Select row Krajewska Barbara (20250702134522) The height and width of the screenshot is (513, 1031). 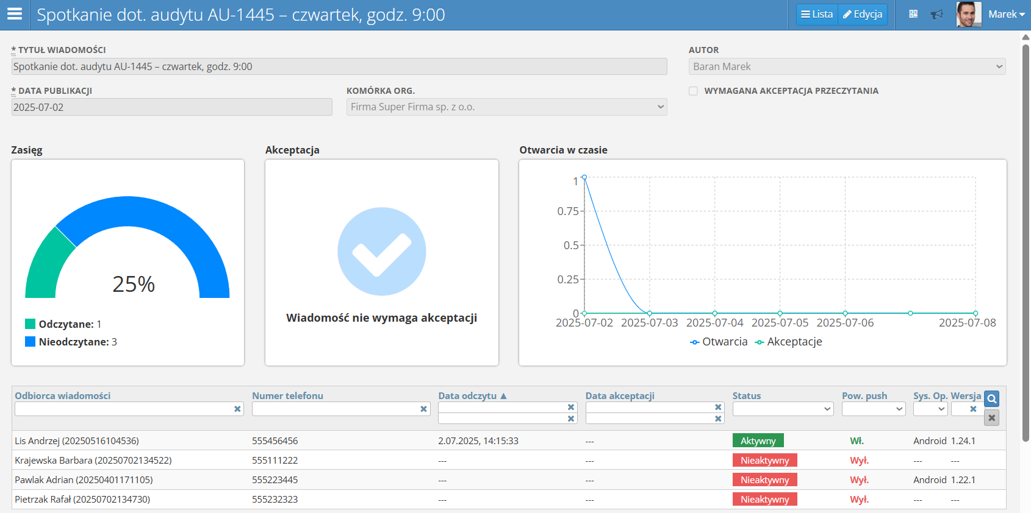(x=509, y=460)
